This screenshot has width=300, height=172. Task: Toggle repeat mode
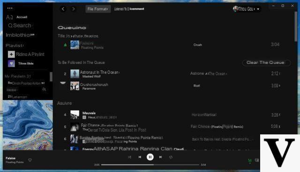(x=171, y=157)
